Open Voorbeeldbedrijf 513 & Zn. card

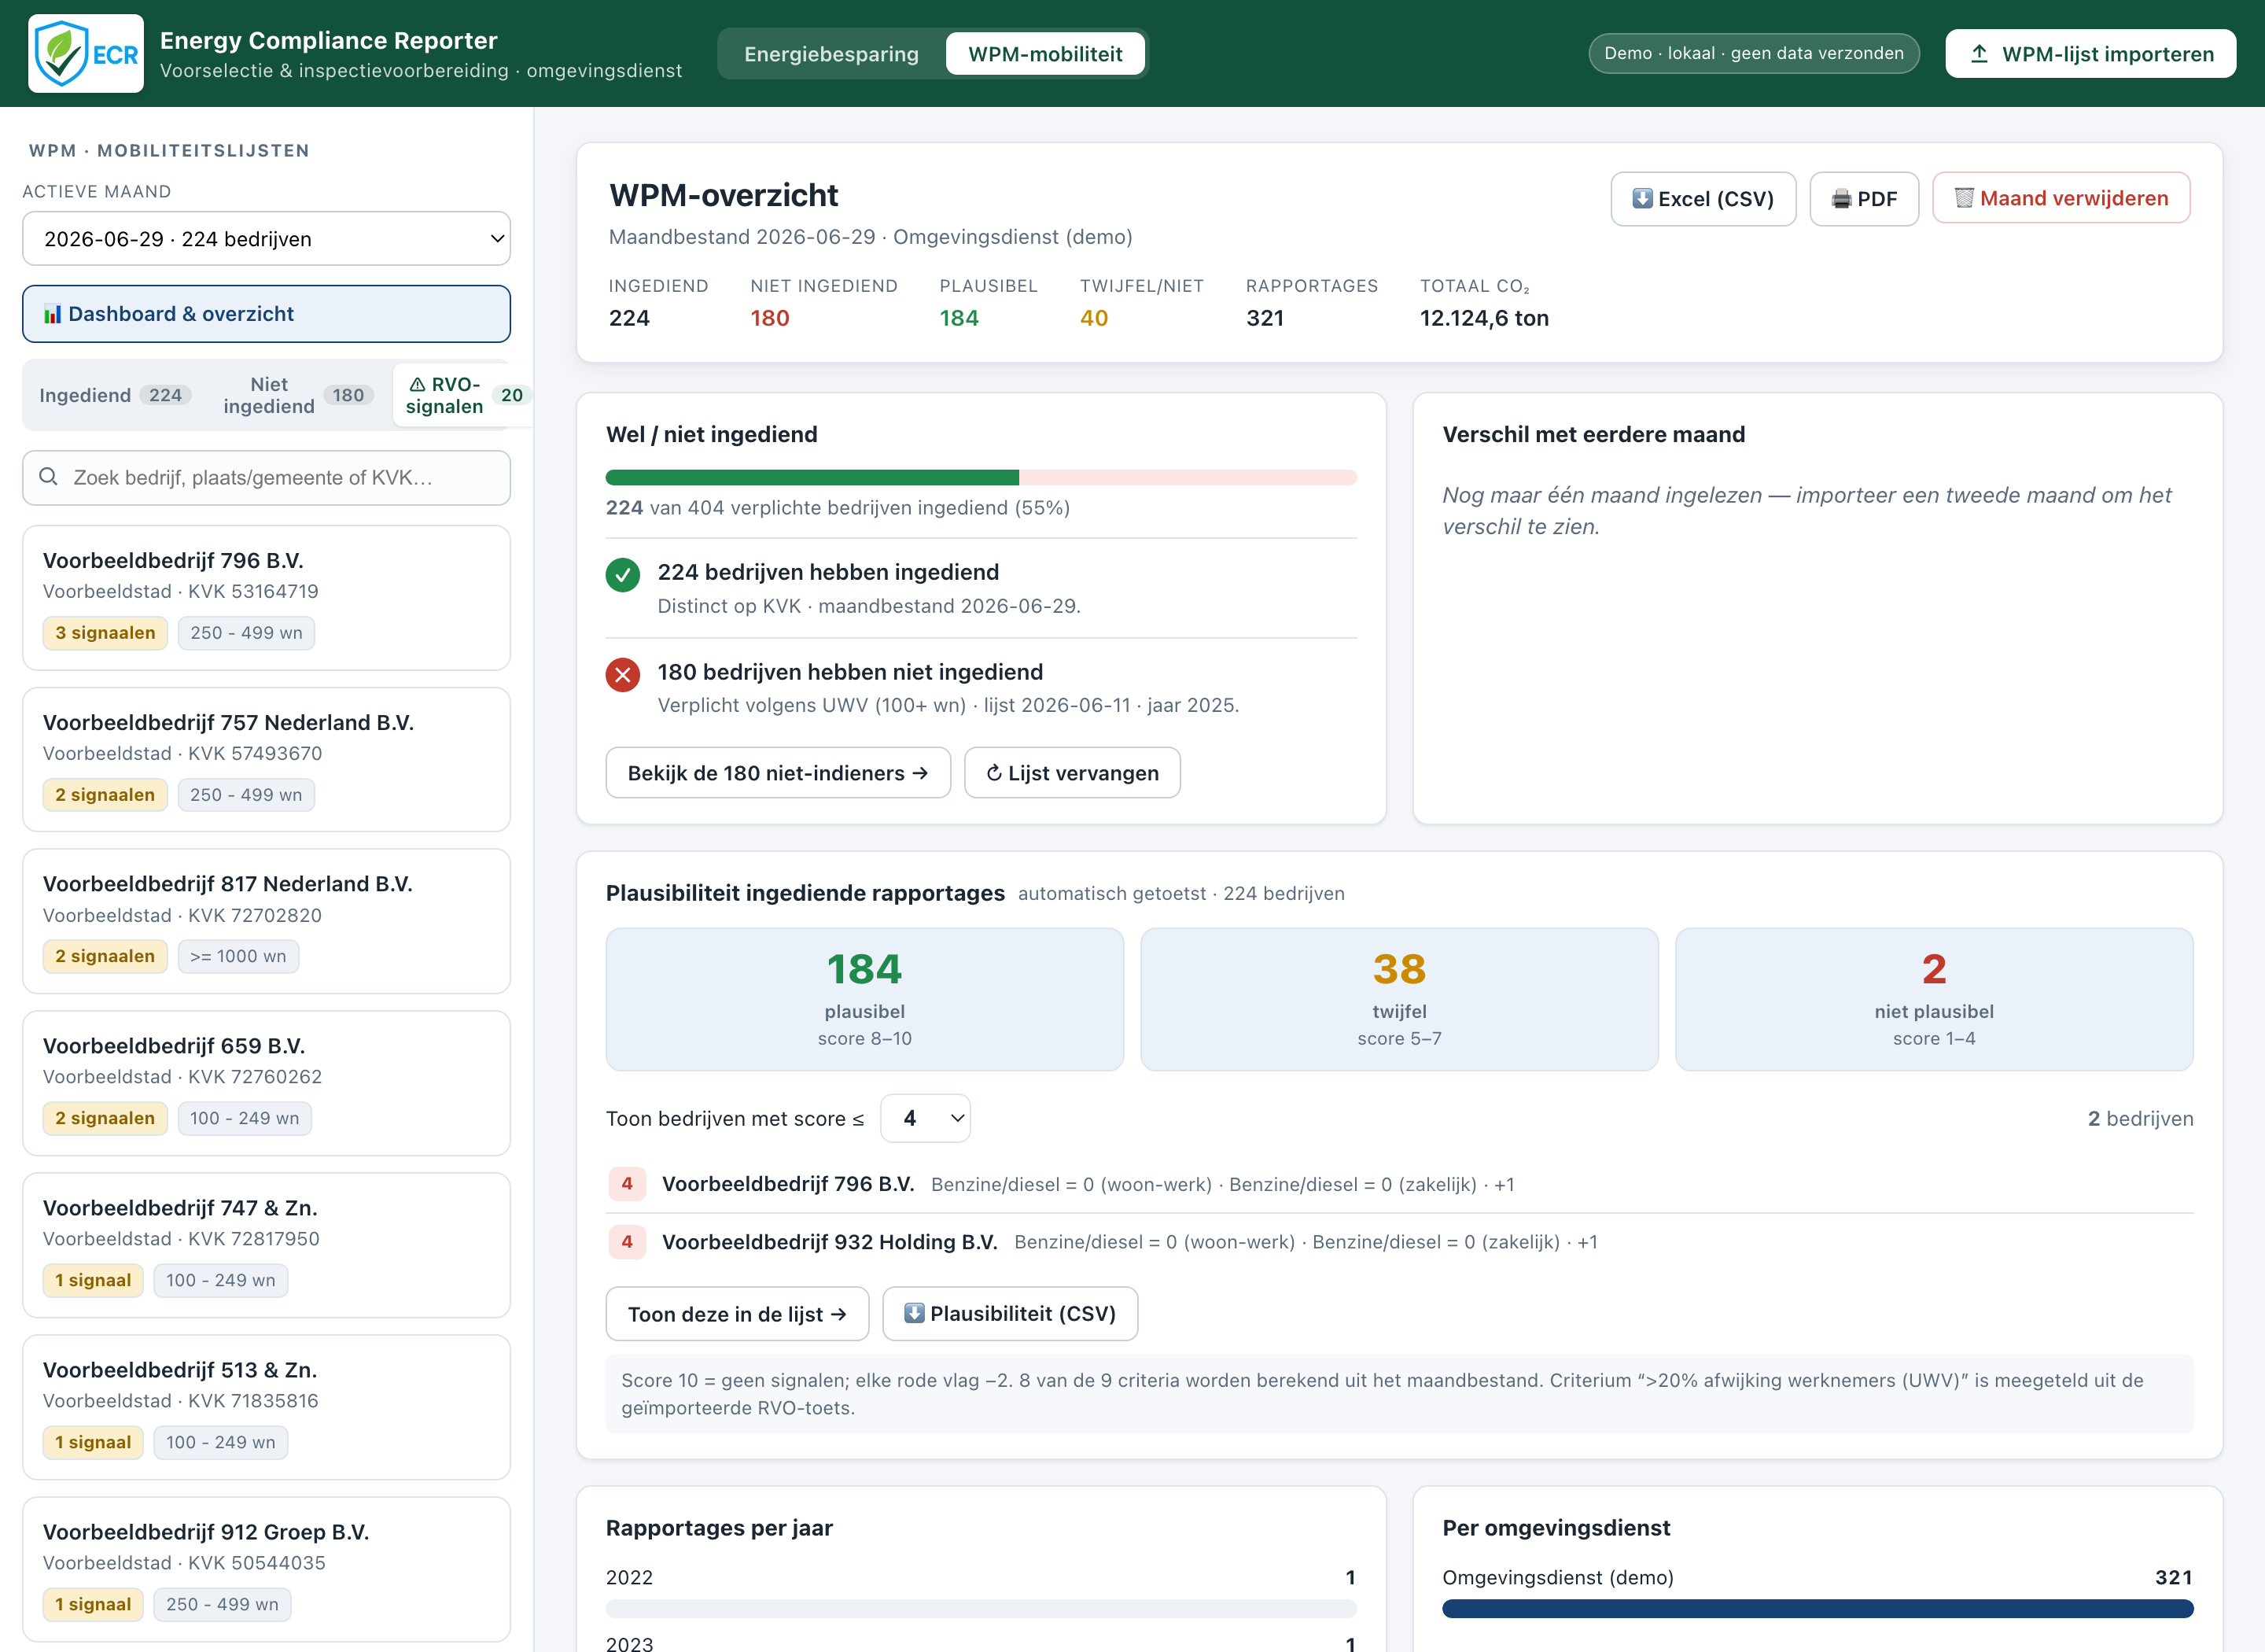[266, 1407]
